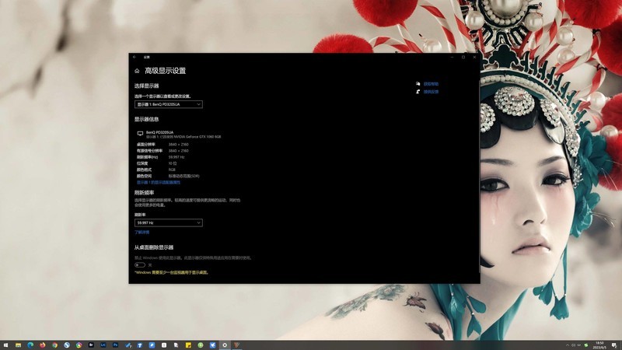
Task: Open the Windows Start menu
Action: point(5,345)
